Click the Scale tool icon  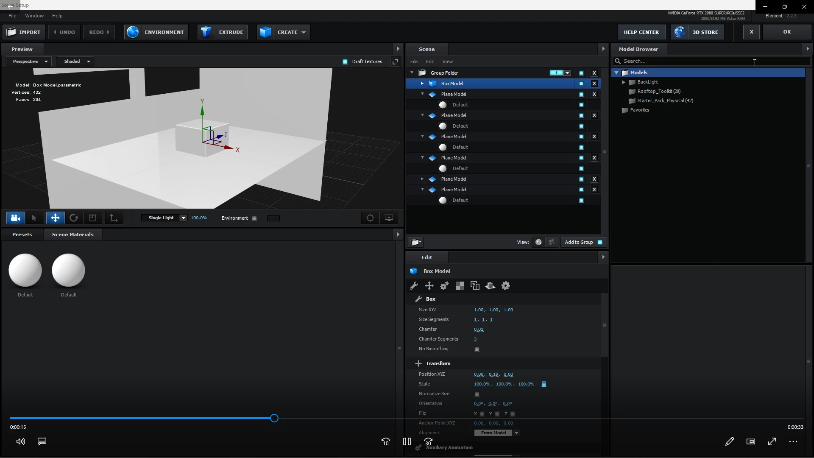pyautogui.click(x=93, y=218)
